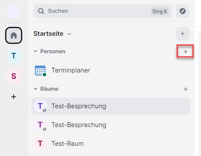Click the plus icon next to Räume
Screen dimensions: 201x156
(x=186, y=89)
